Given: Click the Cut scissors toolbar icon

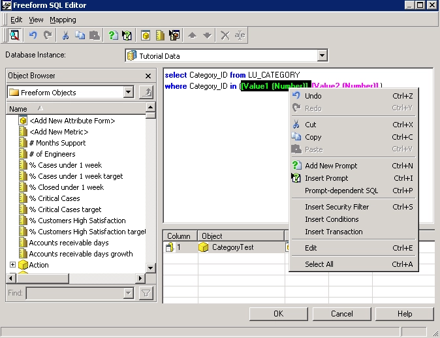Looking at the screenshot, I should [66, 35].
